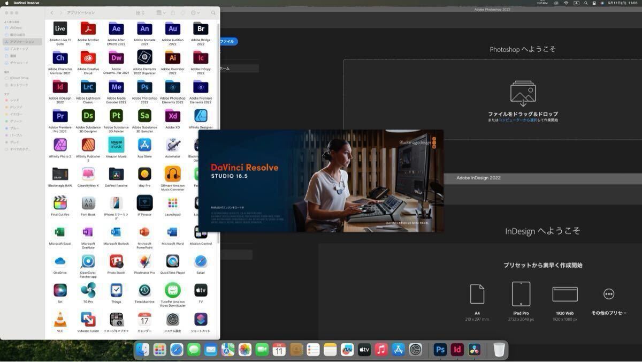Open Microsoft Excel app icon
Image resolution: width=642 pixels, height=362 pixels.
60,232
